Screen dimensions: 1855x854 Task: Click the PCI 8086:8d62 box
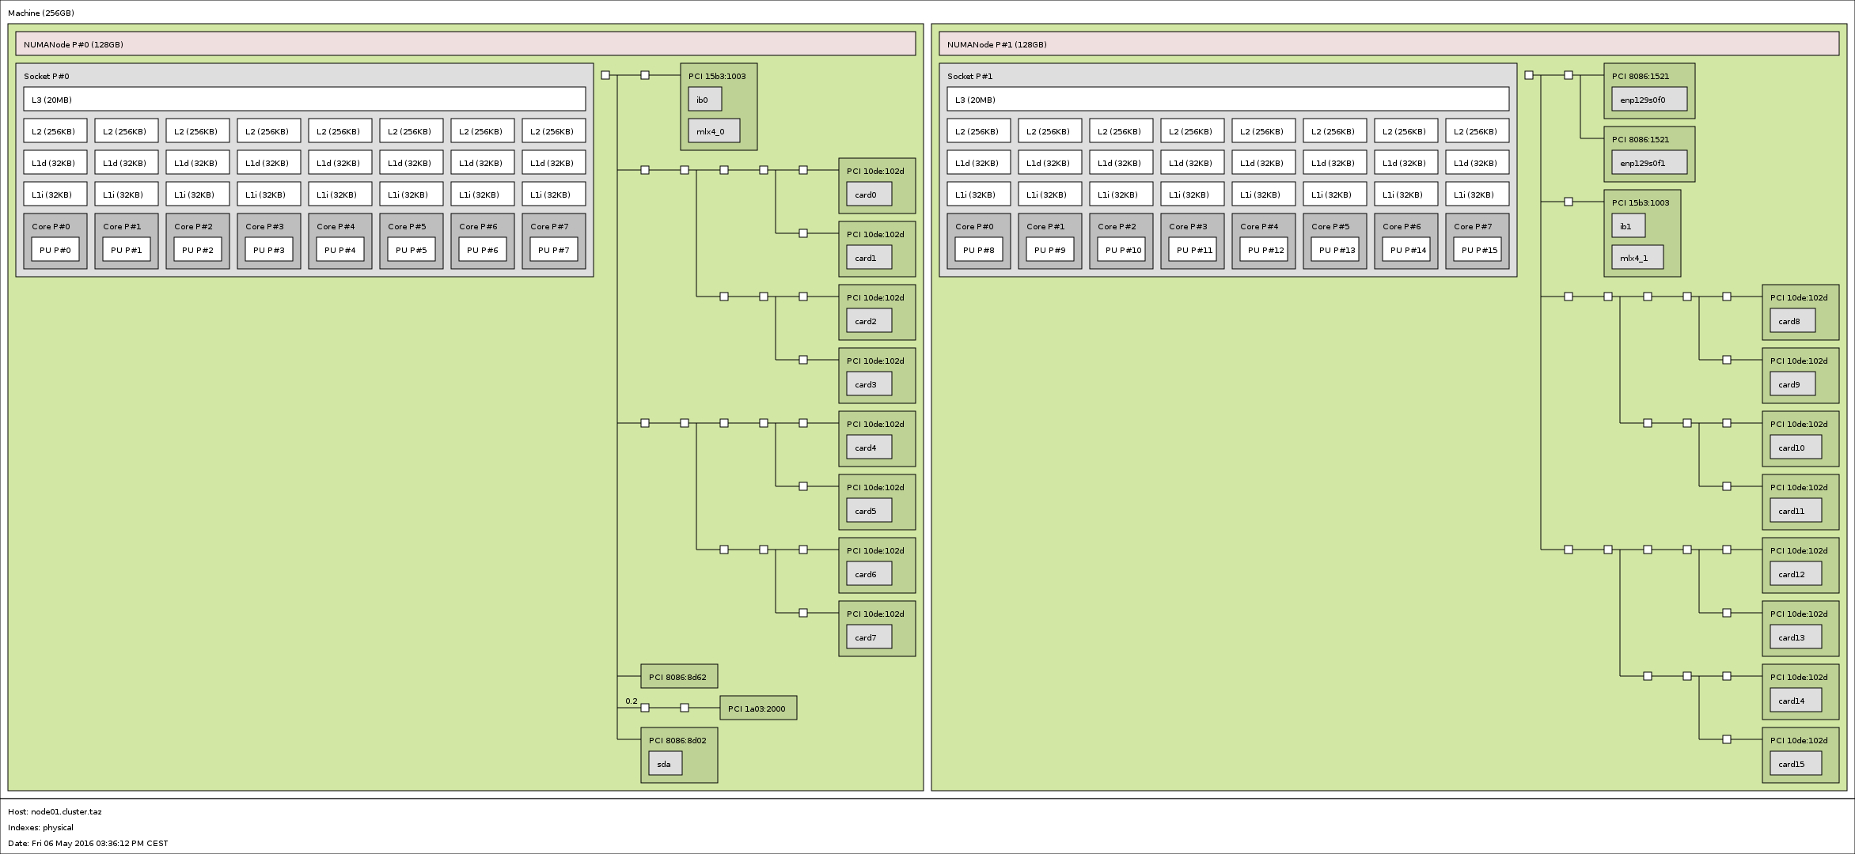click(679, 677)
